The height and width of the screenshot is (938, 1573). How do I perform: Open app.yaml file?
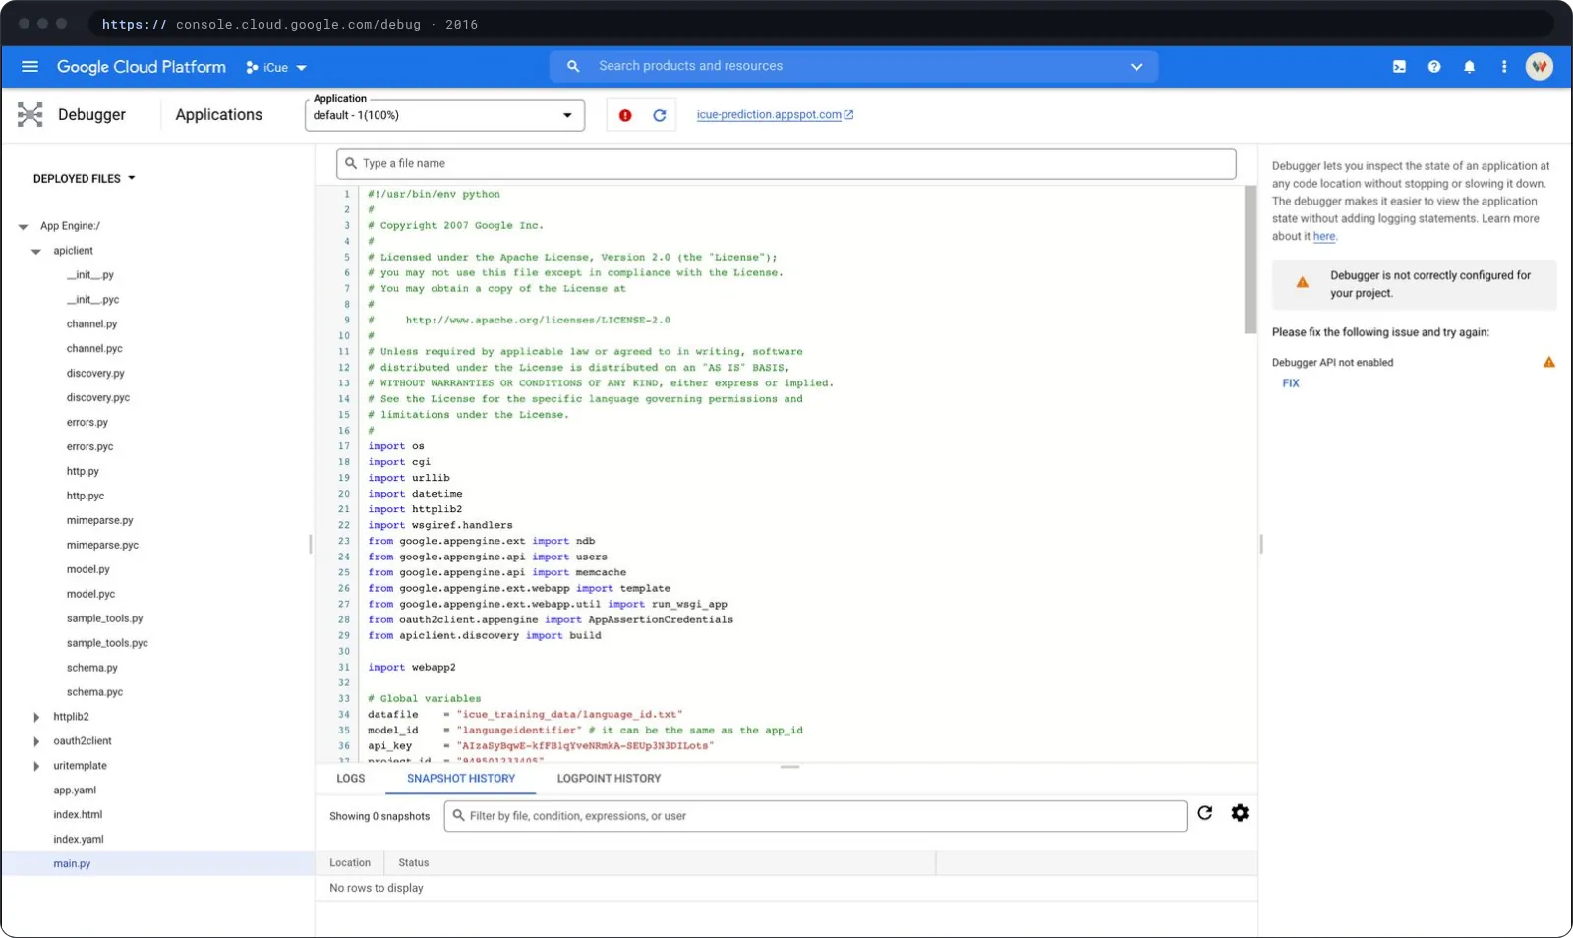[x=75, y=791]
